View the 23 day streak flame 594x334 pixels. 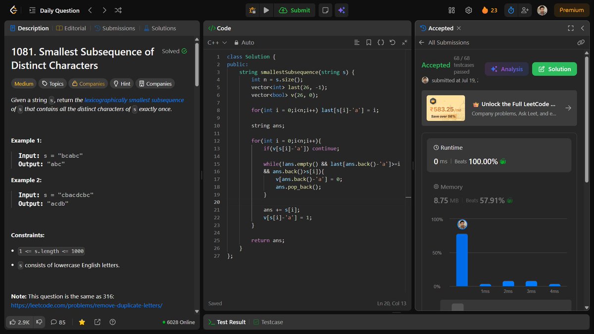[490, 10]
